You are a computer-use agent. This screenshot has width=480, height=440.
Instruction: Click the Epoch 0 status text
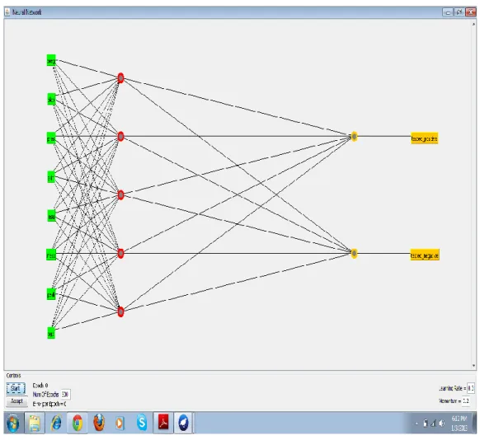40,386
